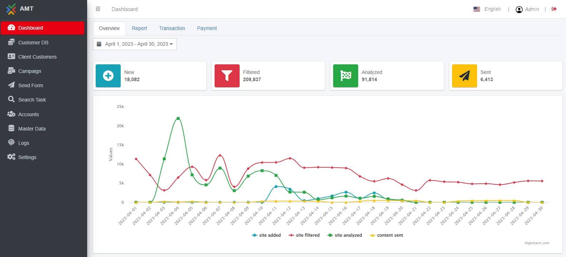
Task: Open the April 2023 date range dropdown
Action: 135,44
